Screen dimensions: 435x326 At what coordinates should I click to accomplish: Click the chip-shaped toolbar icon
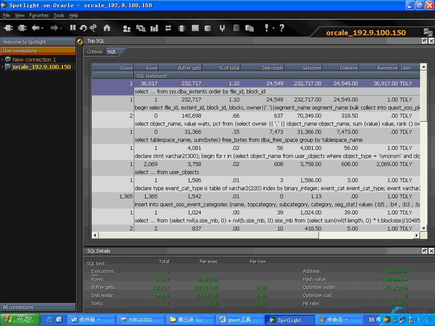[x=182, y=28]
